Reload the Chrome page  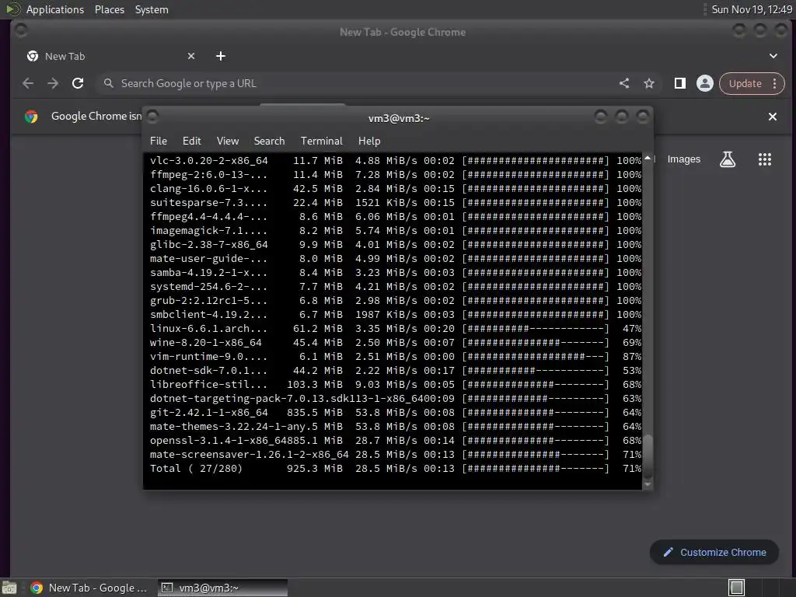pyautogui.click(x=78, y=83)
